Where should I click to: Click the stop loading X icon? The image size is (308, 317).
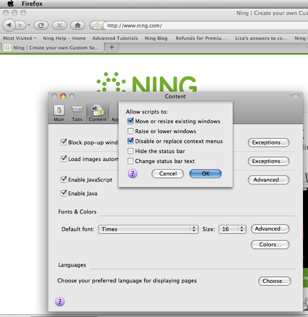[59, 25]
